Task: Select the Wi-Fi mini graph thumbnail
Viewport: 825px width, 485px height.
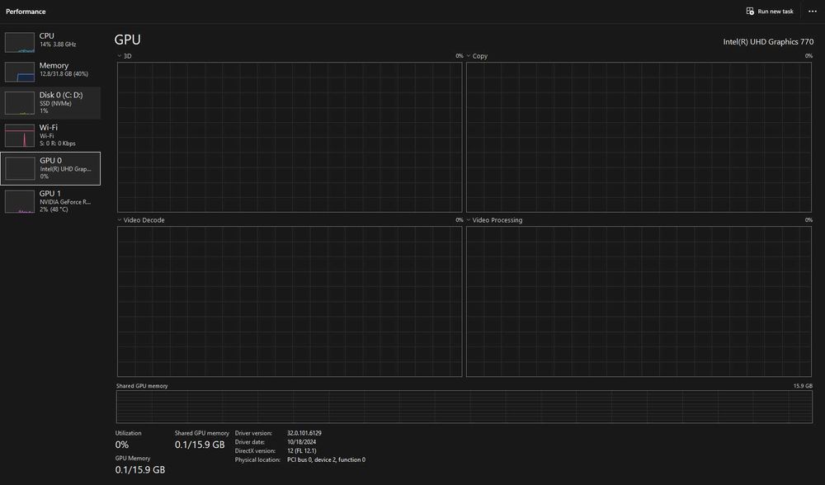Action: tap(20, 135)
